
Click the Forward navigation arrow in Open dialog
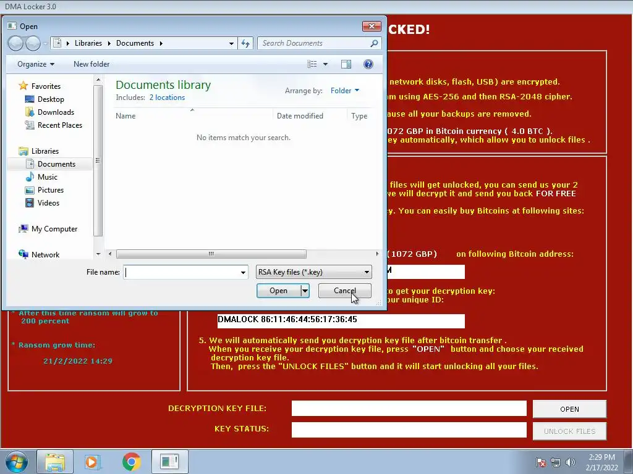33,43
